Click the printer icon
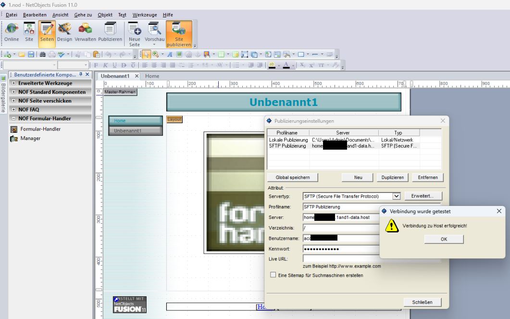Viewport: 510px width, 319px height. 52,54
